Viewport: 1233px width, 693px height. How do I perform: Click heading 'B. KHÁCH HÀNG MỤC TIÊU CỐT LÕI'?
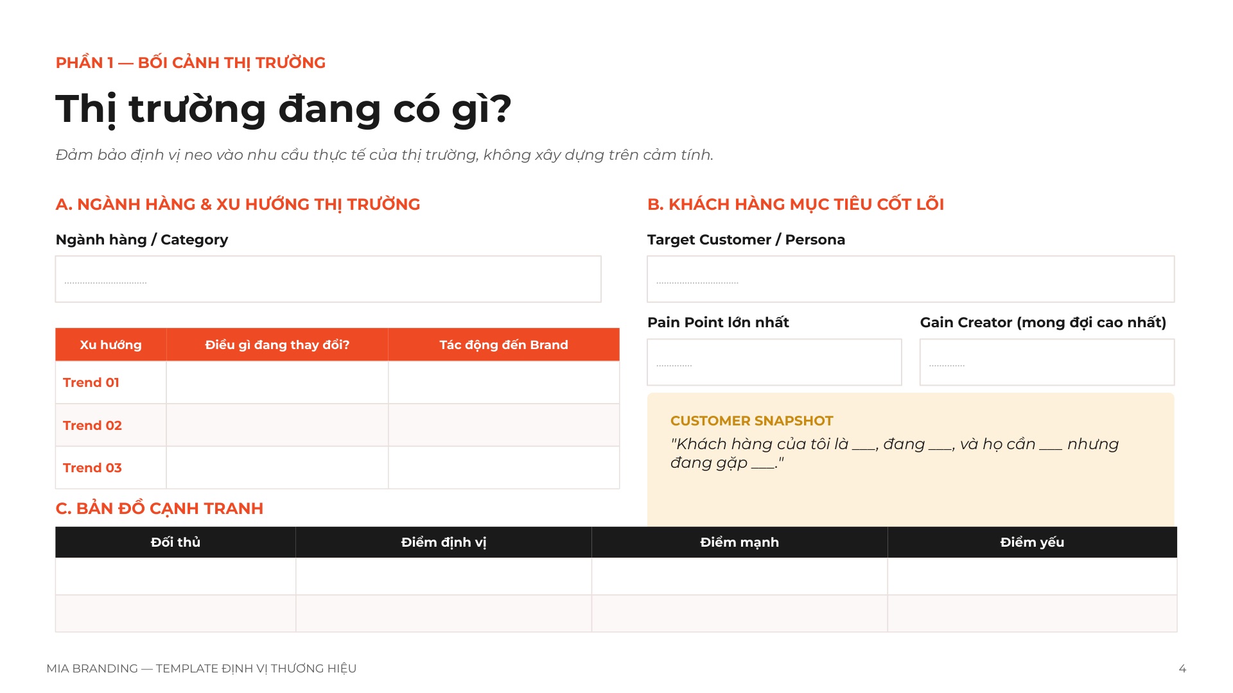[796, 205]
